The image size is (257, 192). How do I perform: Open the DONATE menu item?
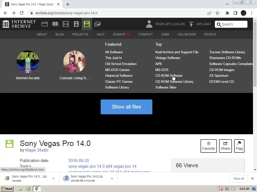(121, 34)
